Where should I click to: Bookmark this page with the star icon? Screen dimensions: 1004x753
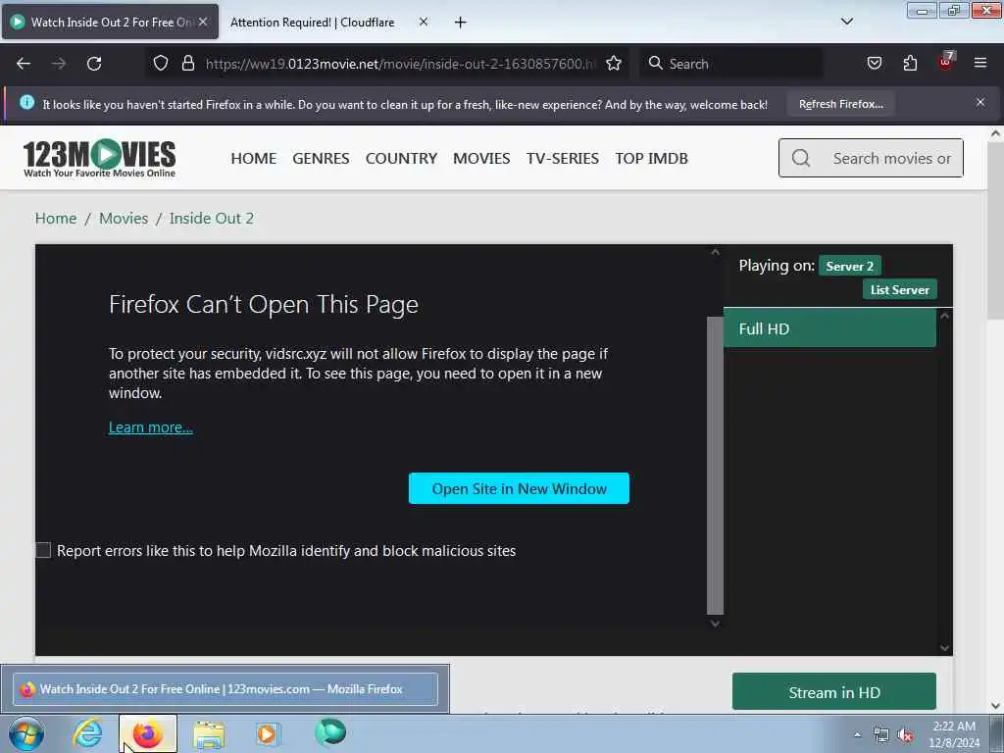(614, 63)
